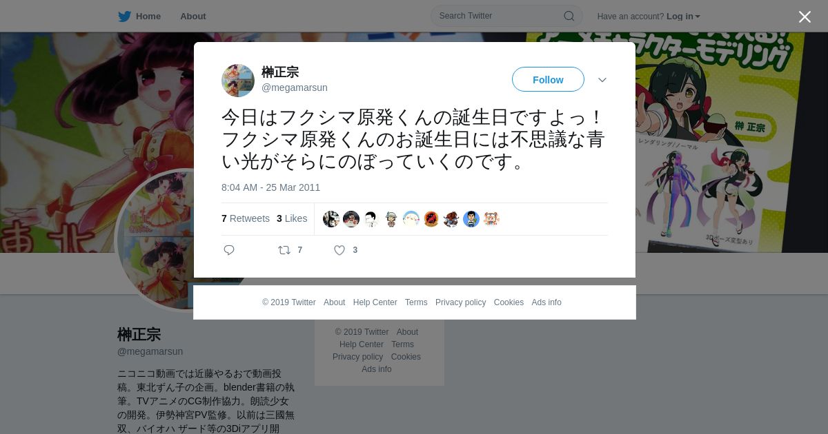Expand the tweet options chevron menu
828x434 pixels.
[x=602, y=80]
